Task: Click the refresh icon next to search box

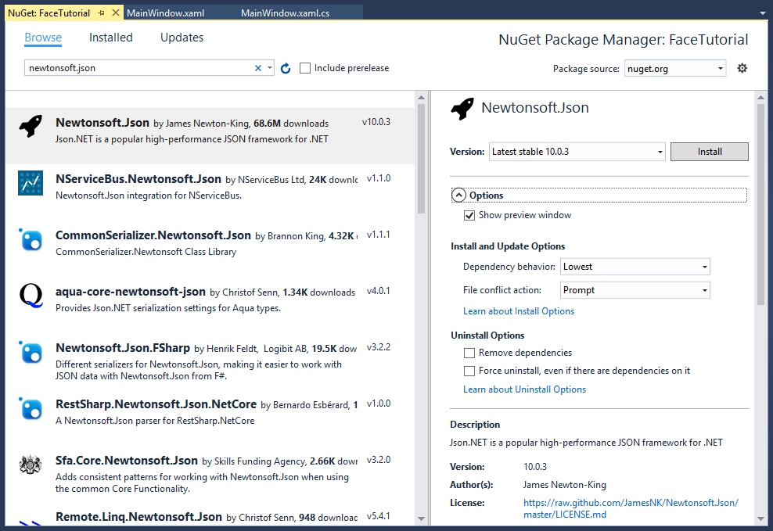Action: [x=286, y=69]
